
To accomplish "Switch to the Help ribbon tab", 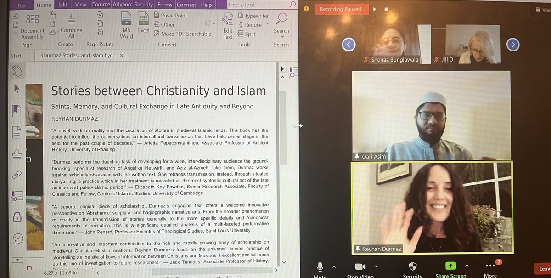I will [x=207, y=5].
